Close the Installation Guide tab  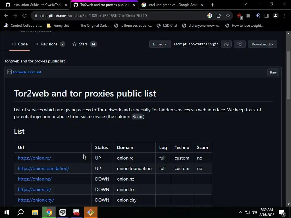pyautogui.click(x=66, y=5)
